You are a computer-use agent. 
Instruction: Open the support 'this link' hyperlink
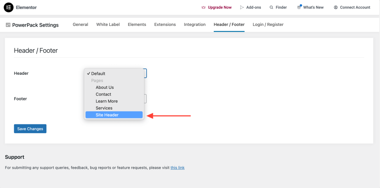pyautogui.click(x=177, y=167)
